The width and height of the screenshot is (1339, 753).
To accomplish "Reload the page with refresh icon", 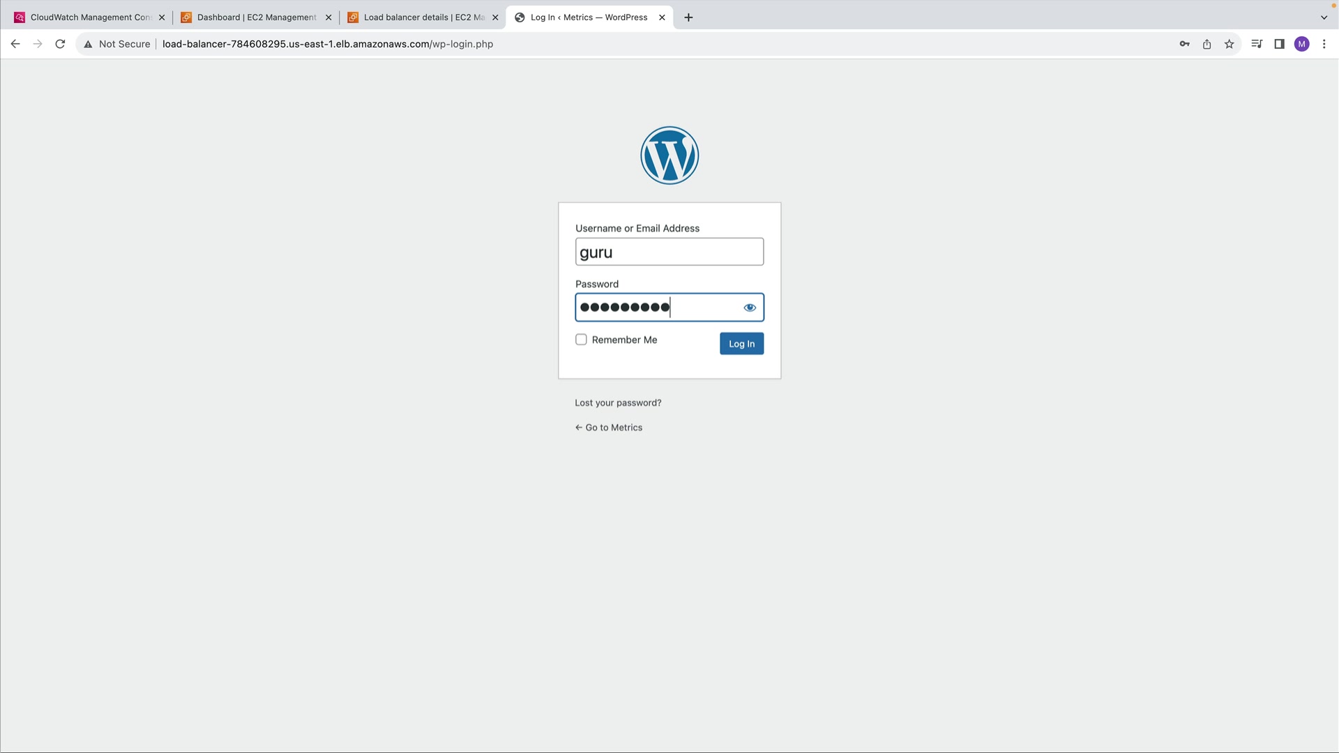I will [60, 44].
